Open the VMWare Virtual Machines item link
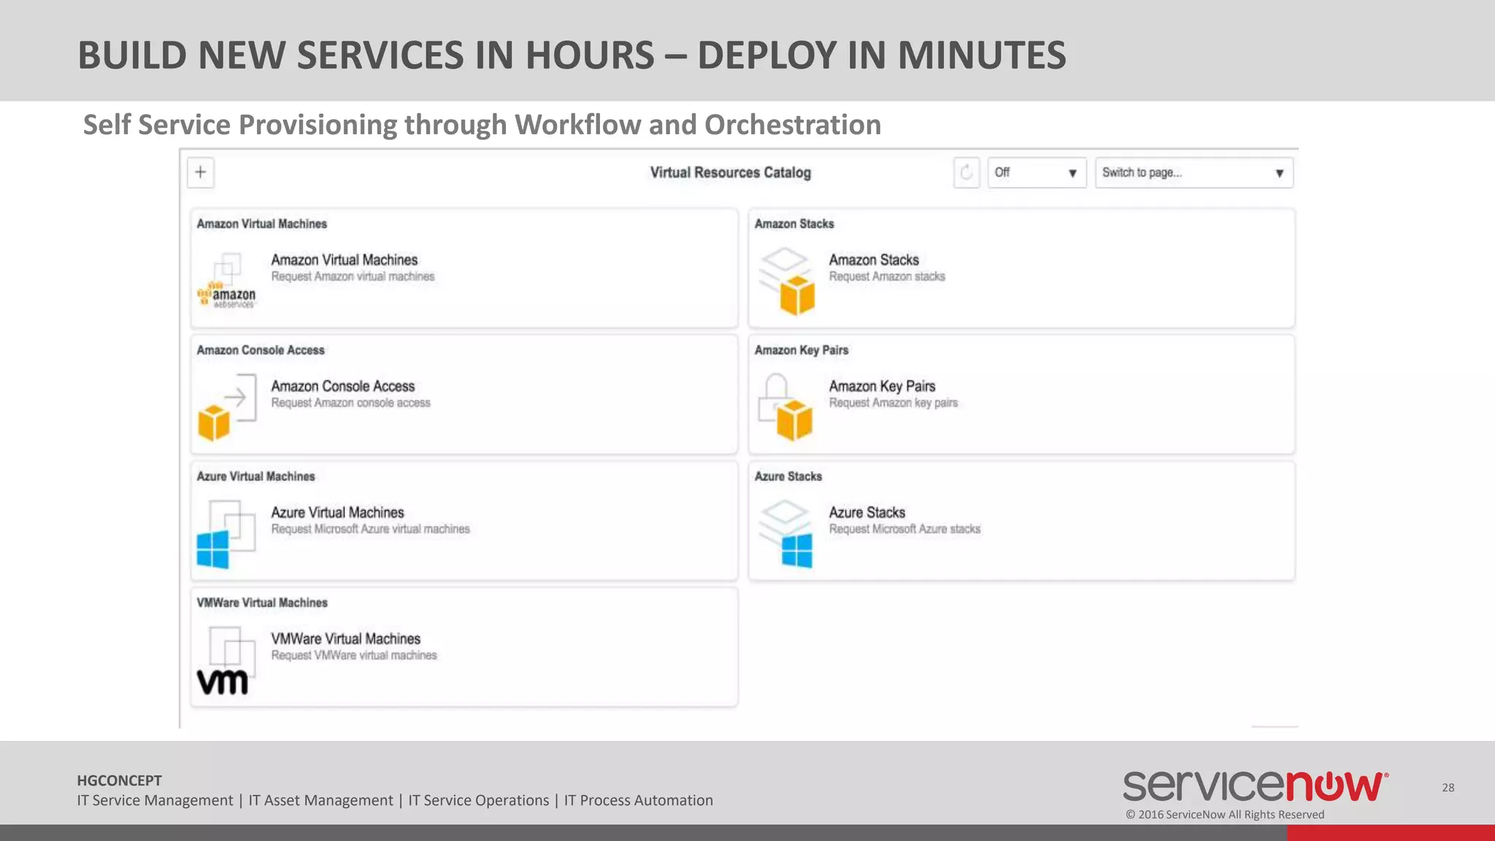This screenshot has height=841, width=1495. (x=345, y=639)
